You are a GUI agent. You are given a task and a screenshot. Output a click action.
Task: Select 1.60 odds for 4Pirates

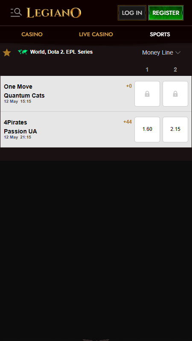[147, 130]
